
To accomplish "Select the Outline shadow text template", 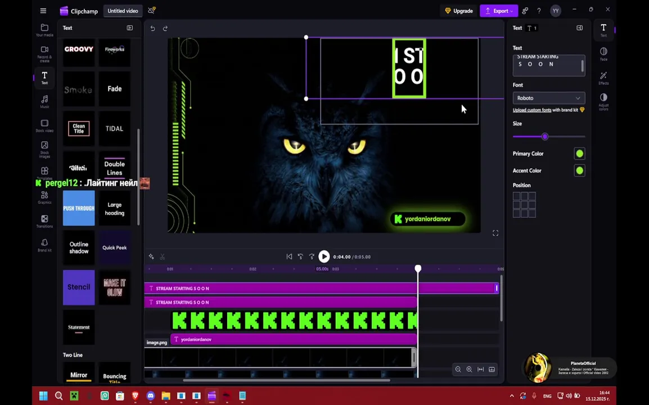I will [79, 247].
